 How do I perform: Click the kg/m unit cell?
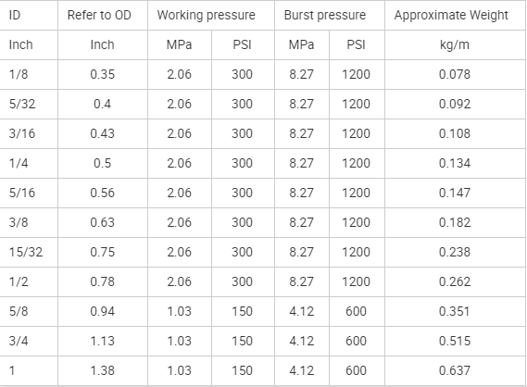(455, 44)
